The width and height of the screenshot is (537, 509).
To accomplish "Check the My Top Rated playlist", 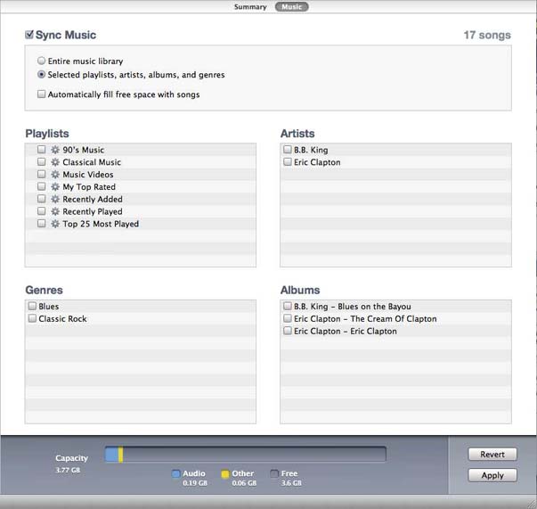I will click(41, 186).
